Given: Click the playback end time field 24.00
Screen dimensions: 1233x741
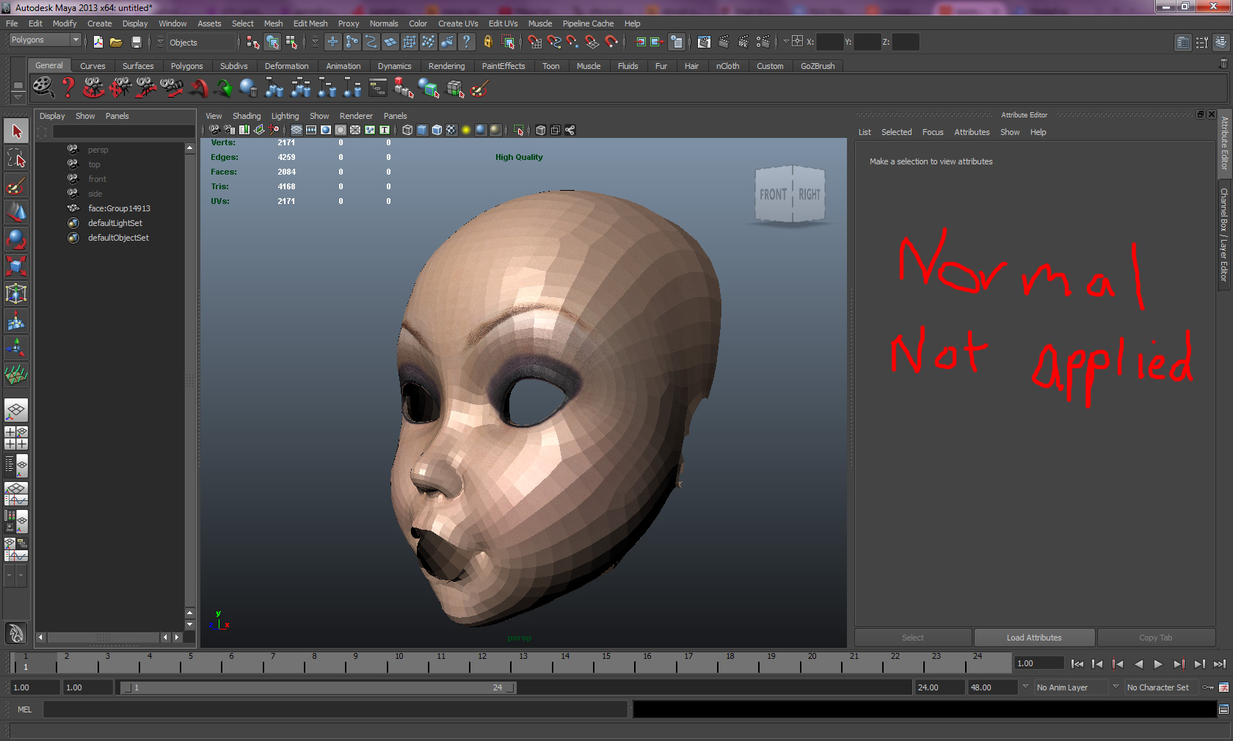Looking at the screenshot, I should (x=939, y=687).
